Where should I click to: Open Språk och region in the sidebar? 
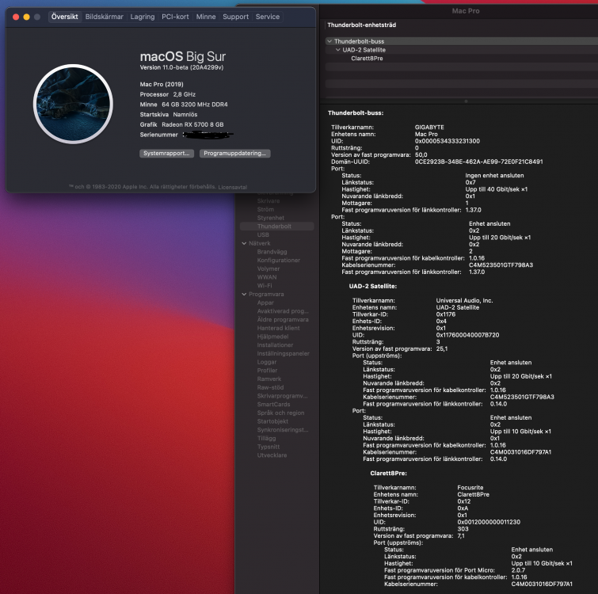point(280,413)
